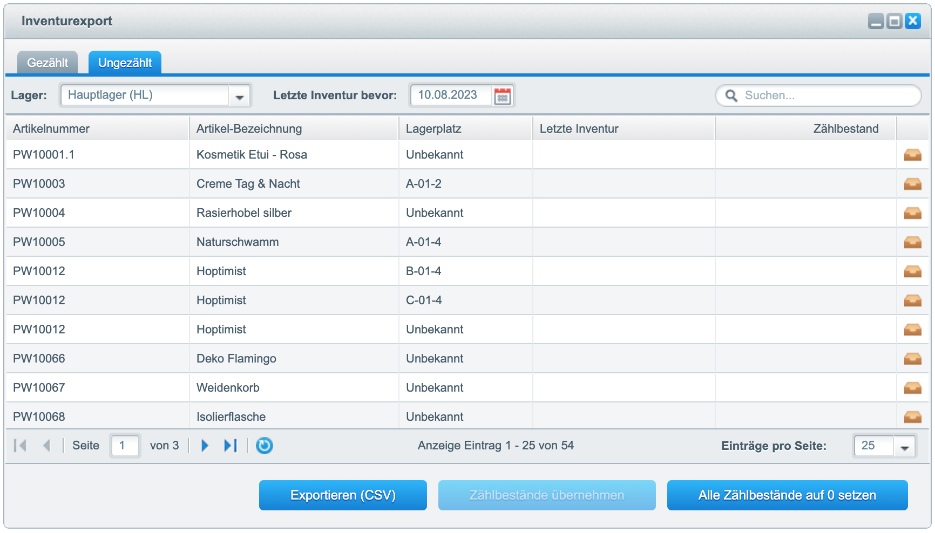Click the previous page arrow
The width and height of the screenshot is (935, 533).
[x=48, y=446]
